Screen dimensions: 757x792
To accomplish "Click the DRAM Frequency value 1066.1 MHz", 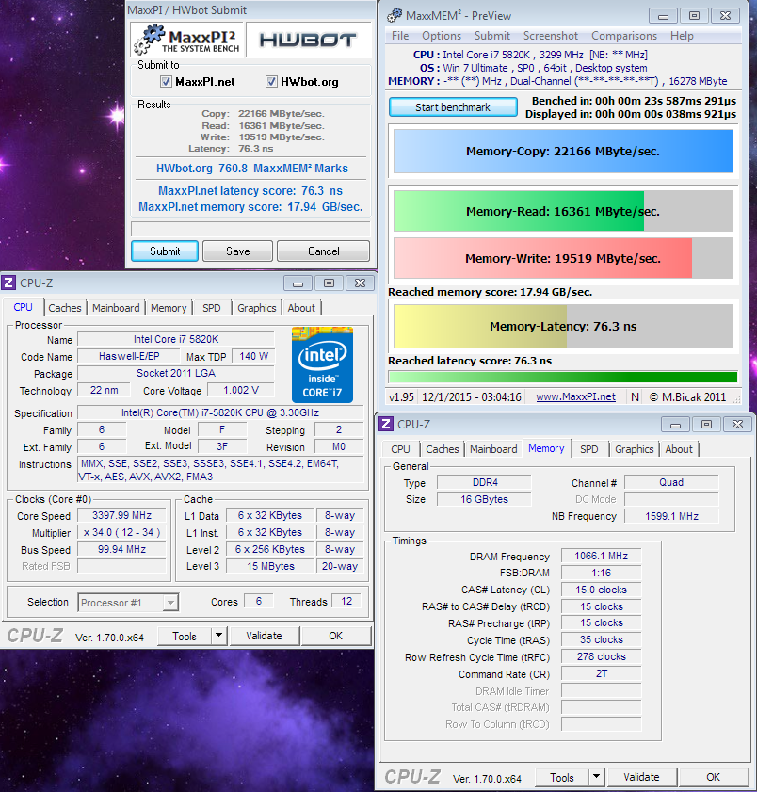I will tap(601, 557).
